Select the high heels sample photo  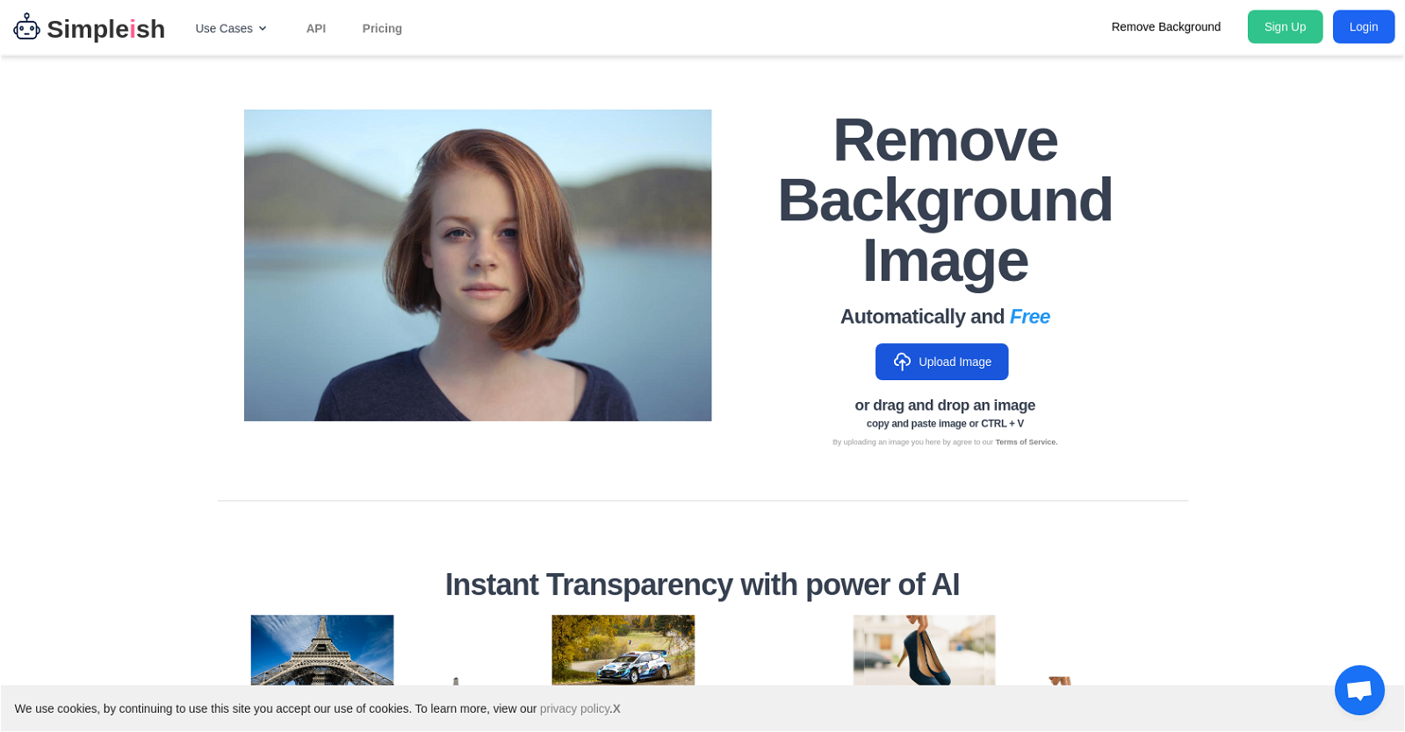pos(924,649)
